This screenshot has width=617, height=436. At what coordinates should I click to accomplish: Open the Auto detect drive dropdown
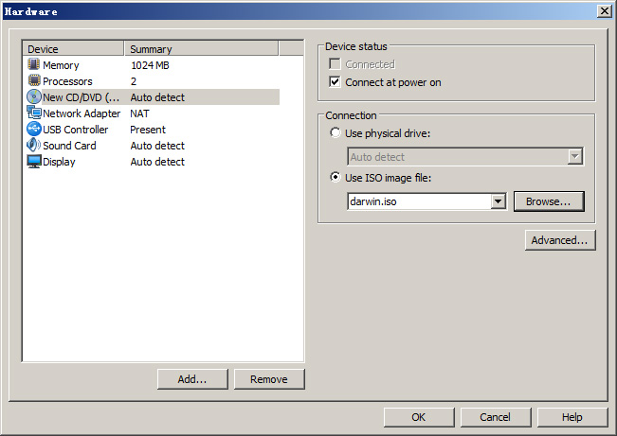[465, 157]
